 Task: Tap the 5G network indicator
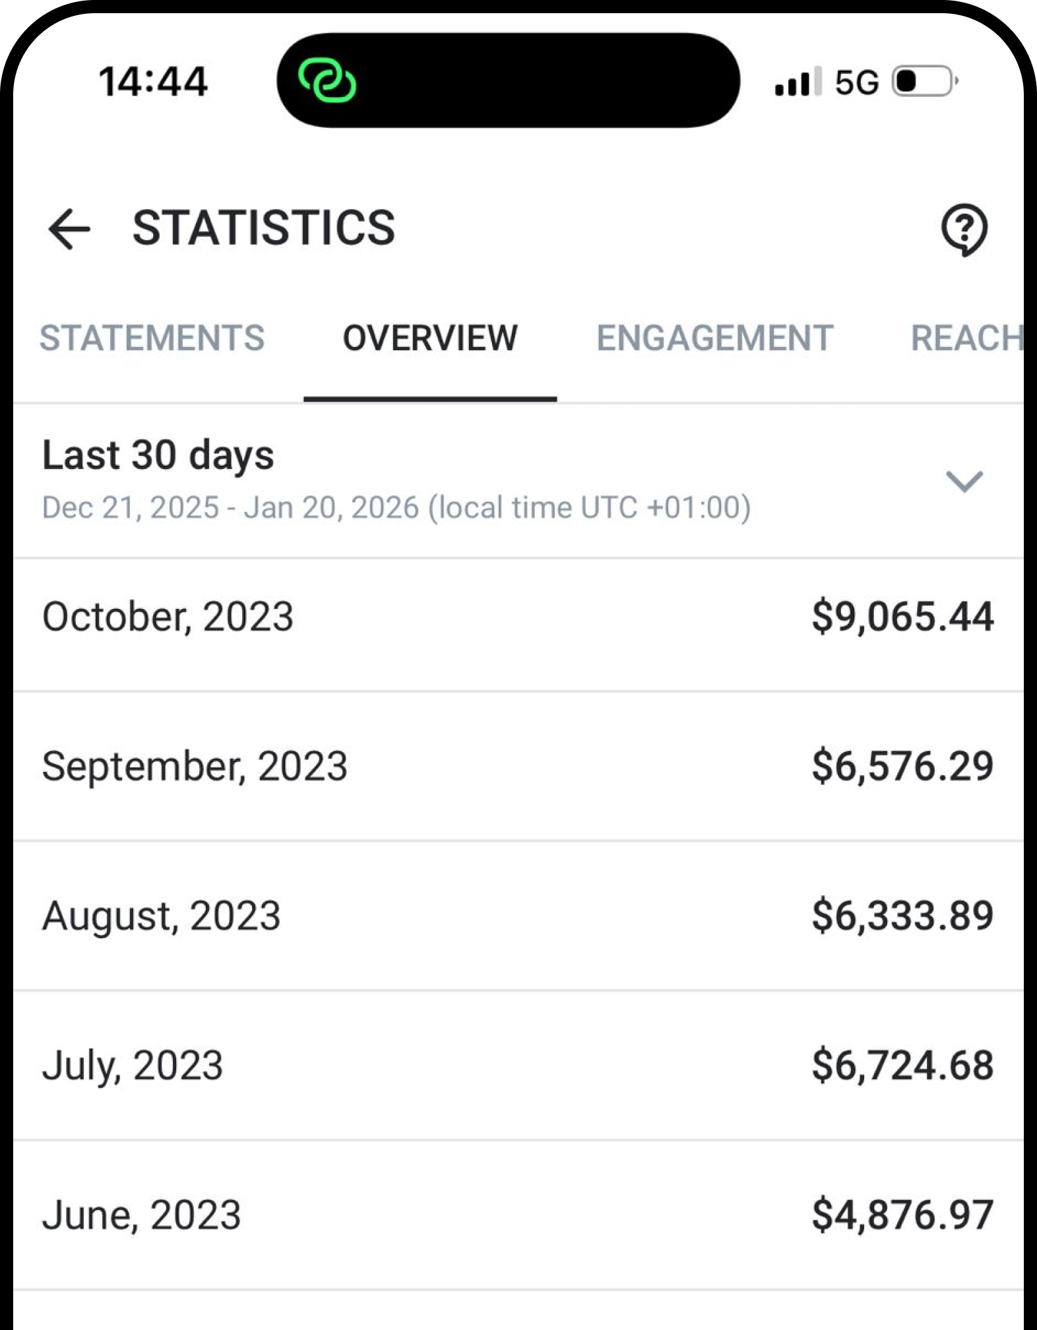point(857,82)
